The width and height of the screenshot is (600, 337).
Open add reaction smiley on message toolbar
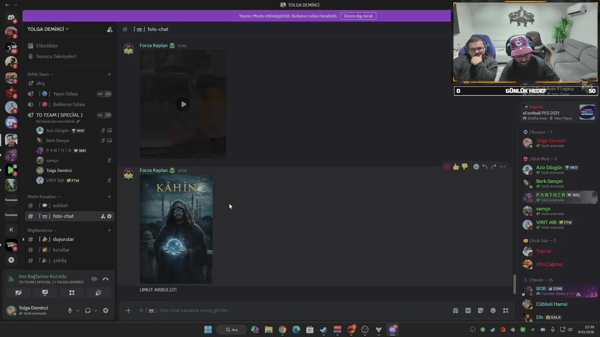click(x=476, y=167)
